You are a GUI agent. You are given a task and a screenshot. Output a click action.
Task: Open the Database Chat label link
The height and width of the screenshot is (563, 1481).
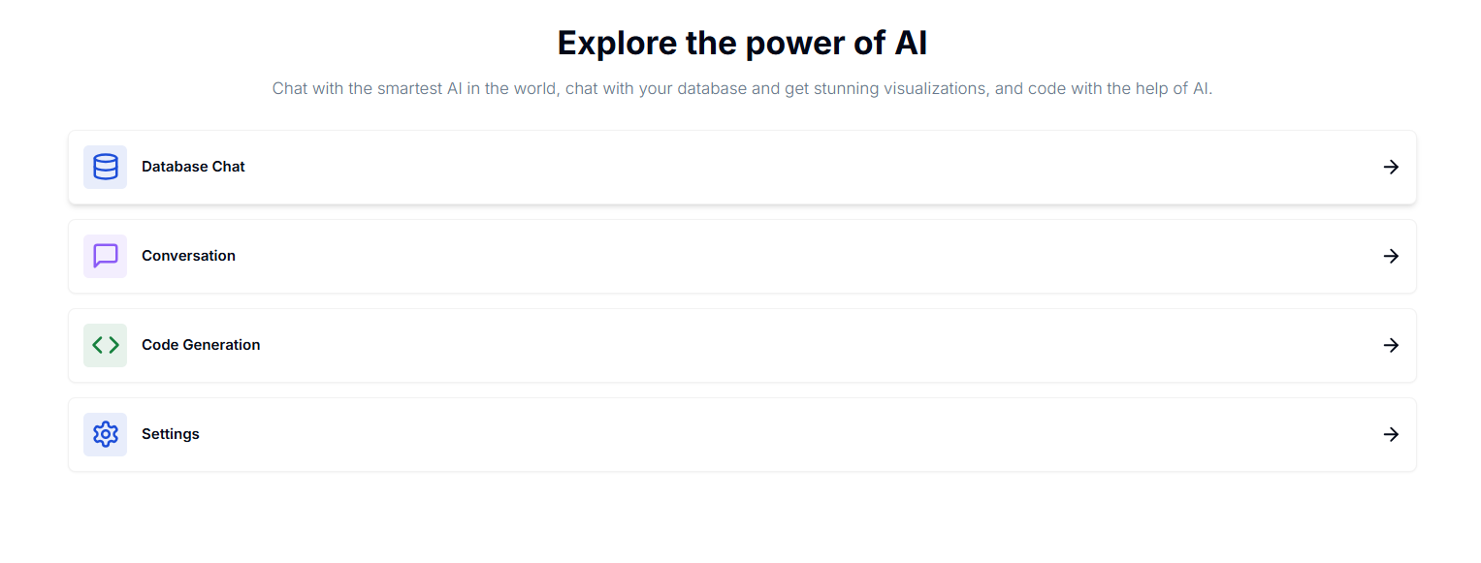pos(193,167)
